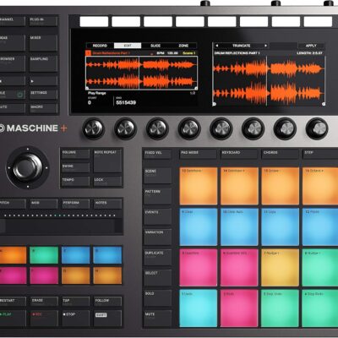
Task: Push the PLUG-IN button
Action: pyautogui.click(x=43, y=21)
